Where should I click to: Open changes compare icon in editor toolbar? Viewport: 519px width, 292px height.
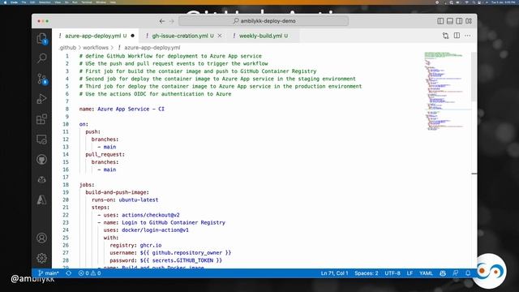click(x=445, y=36)
